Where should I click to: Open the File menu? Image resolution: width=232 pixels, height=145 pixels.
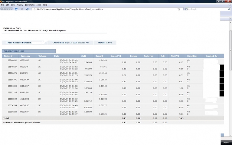(2, 5)
